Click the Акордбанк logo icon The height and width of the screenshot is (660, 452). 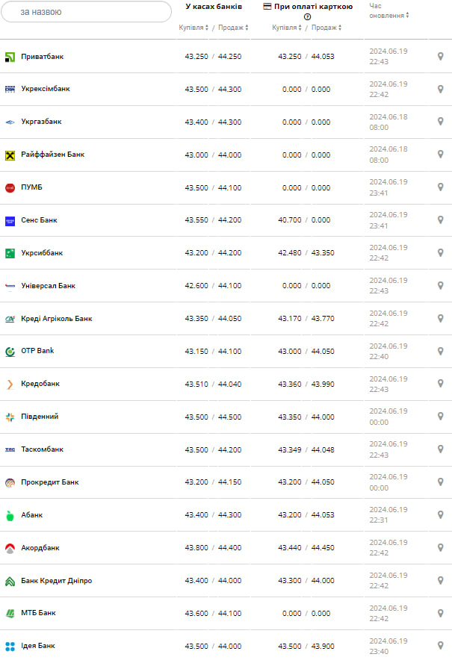(10, 548)
